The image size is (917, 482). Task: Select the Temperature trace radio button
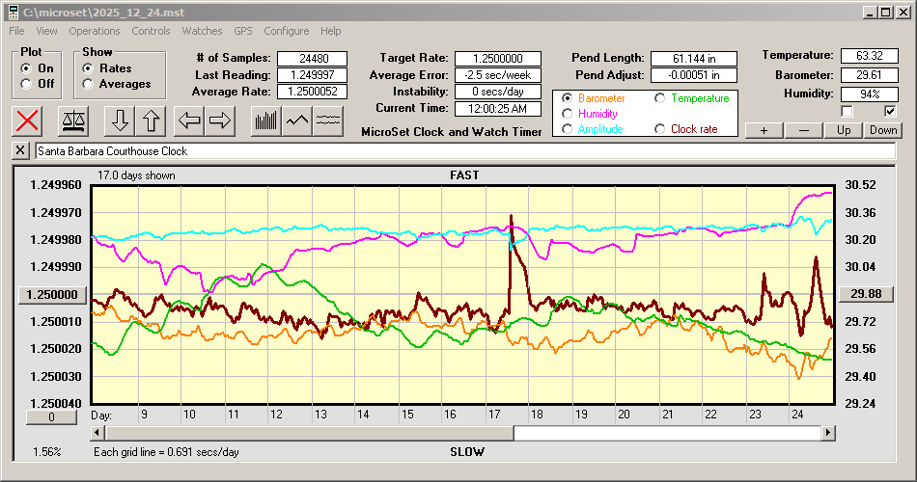tap(660, 98)
